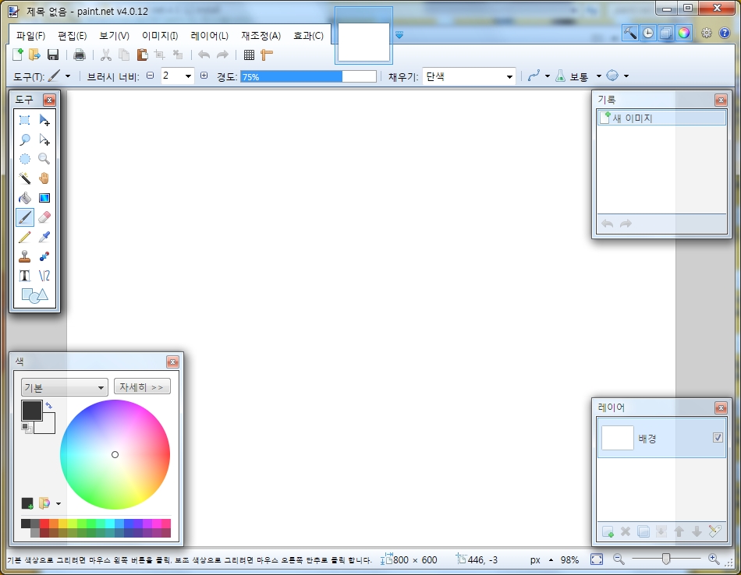Select the Clone Stamp tool
The height and width of the screenshot is (575, 741).
click(25, 256)
